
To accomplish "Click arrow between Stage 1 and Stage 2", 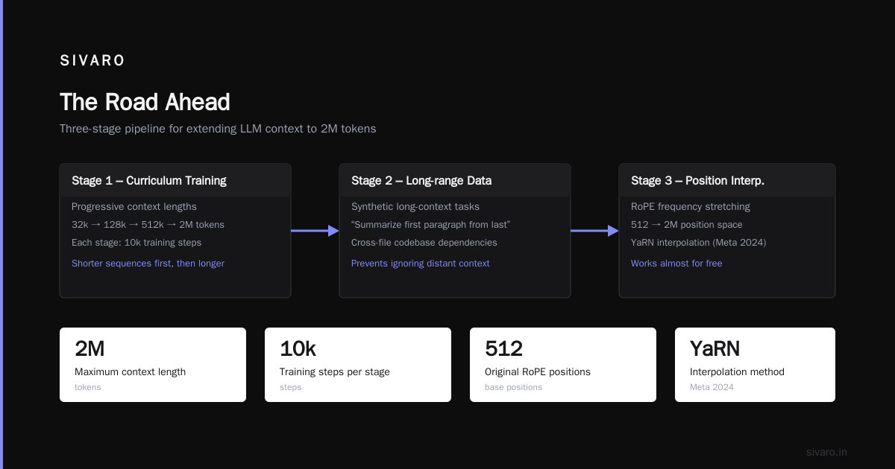I will (x=315, y=231).
